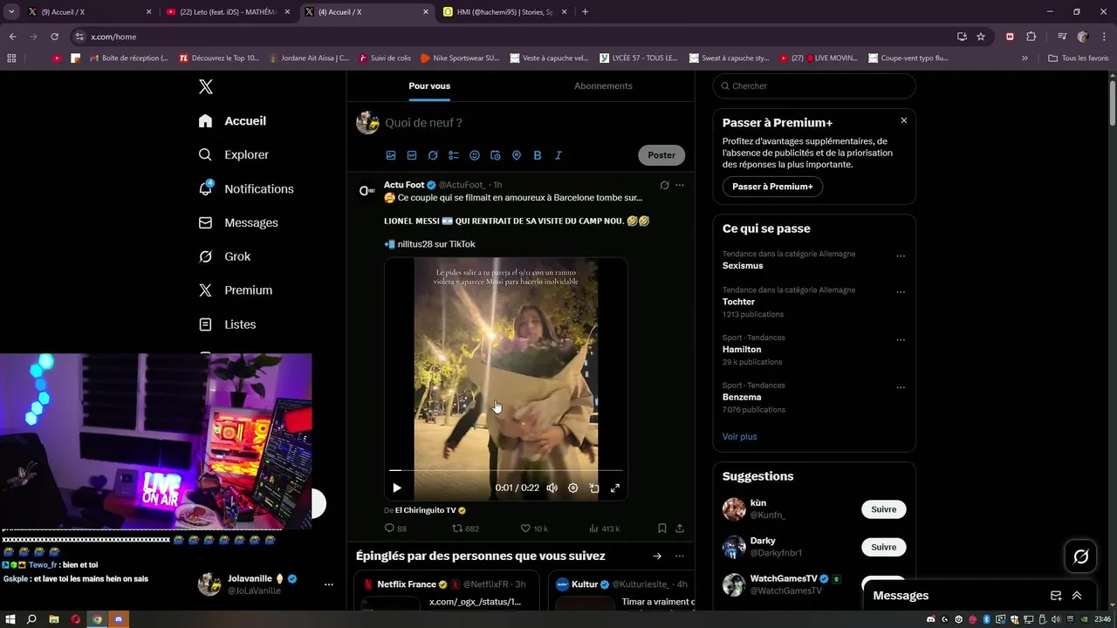The image size is (1117, 628).
Task: Repost the post with 682 reposts
Action: point(465,529)
